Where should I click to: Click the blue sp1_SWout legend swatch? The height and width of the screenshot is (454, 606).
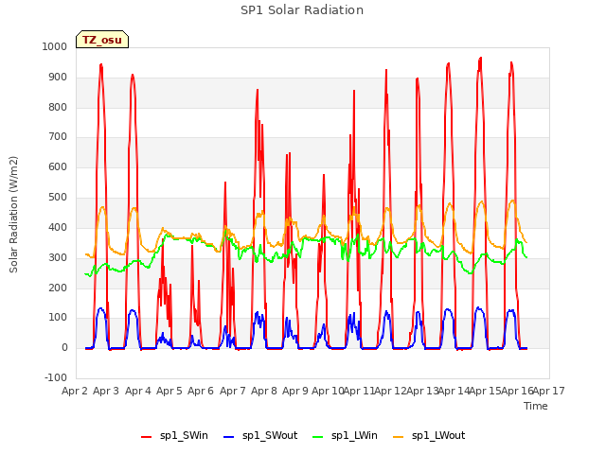pos(229,437)
